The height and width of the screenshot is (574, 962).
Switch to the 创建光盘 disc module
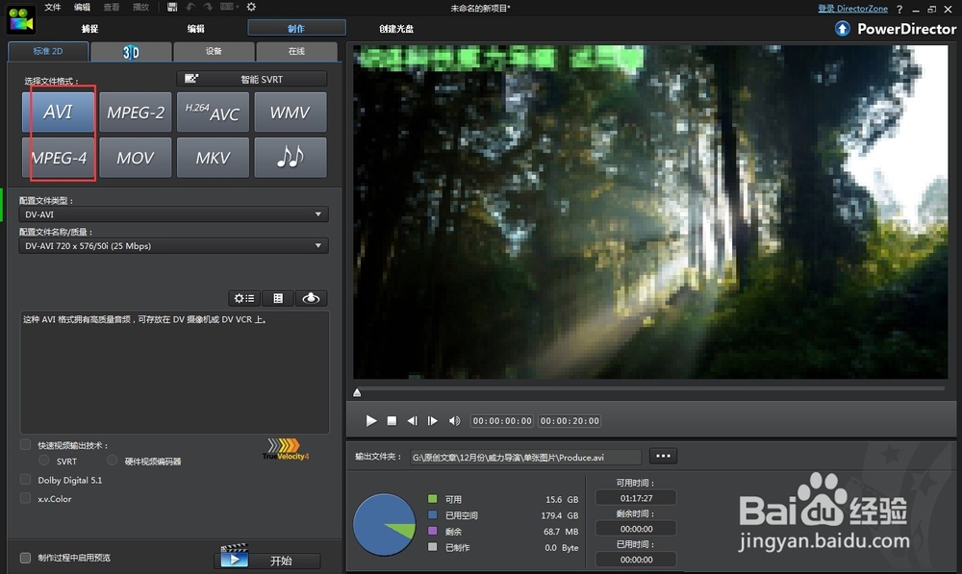pyautogui.click(x=396, y=29)
